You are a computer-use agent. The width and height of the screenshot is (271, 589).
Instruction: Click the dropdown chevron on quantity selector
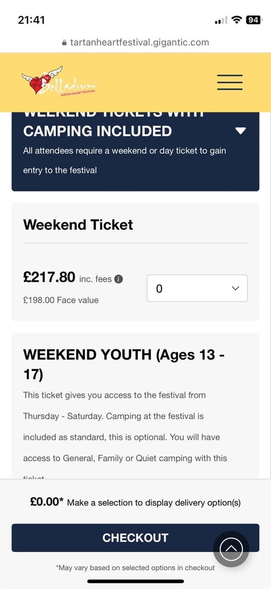click(235, 288)
